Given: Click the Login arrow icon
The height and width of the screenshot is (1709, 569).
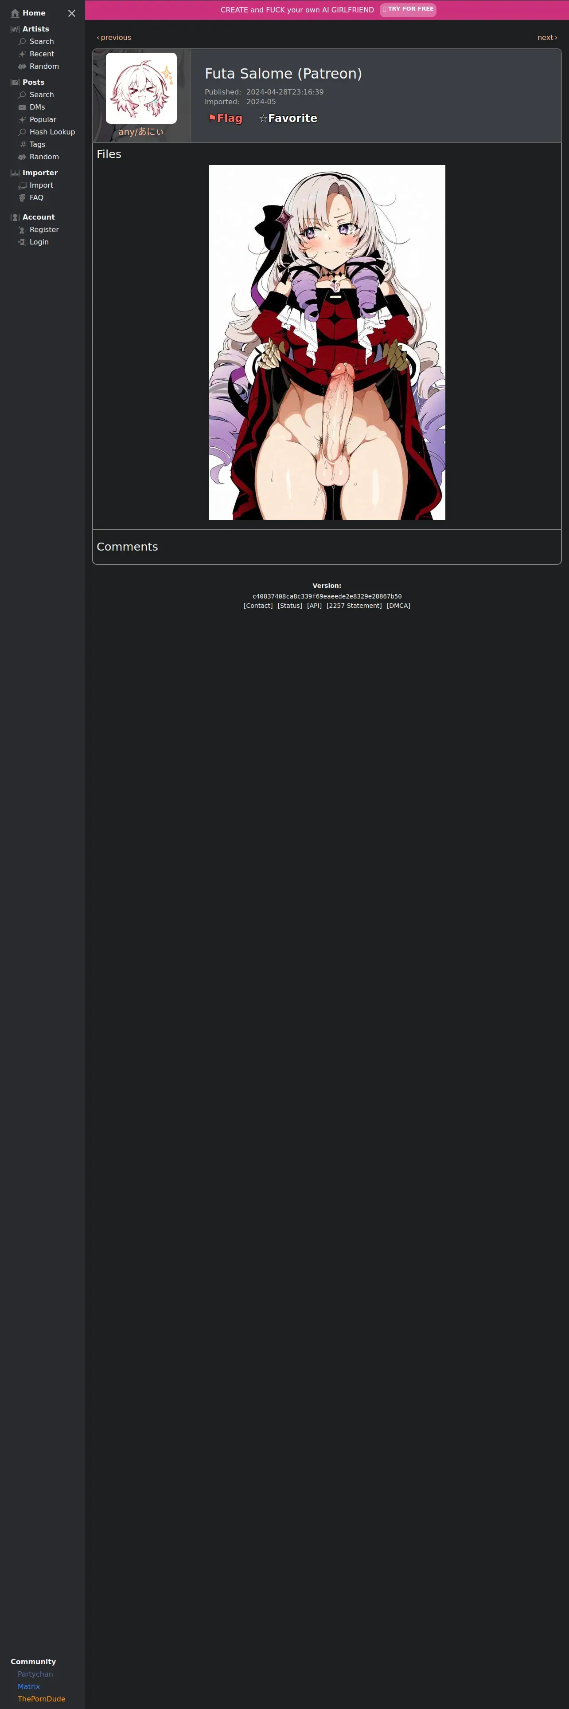Looking at the screenshot, I should [x=23, y=242].
